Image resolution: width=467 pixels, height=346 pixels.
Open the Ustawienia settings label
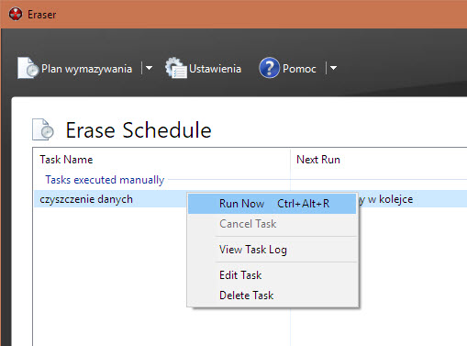(x=215, y=69)
